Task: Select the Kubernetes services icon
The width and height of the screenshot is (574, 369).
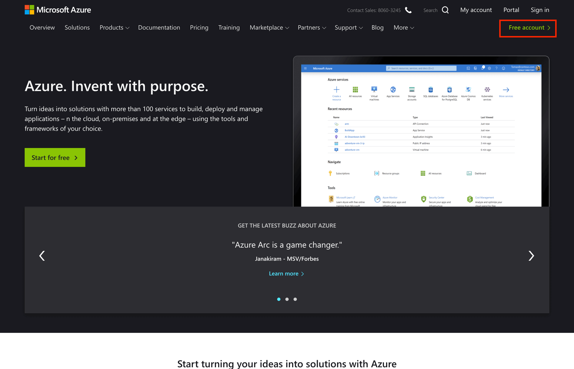Action: coord(487,90)
